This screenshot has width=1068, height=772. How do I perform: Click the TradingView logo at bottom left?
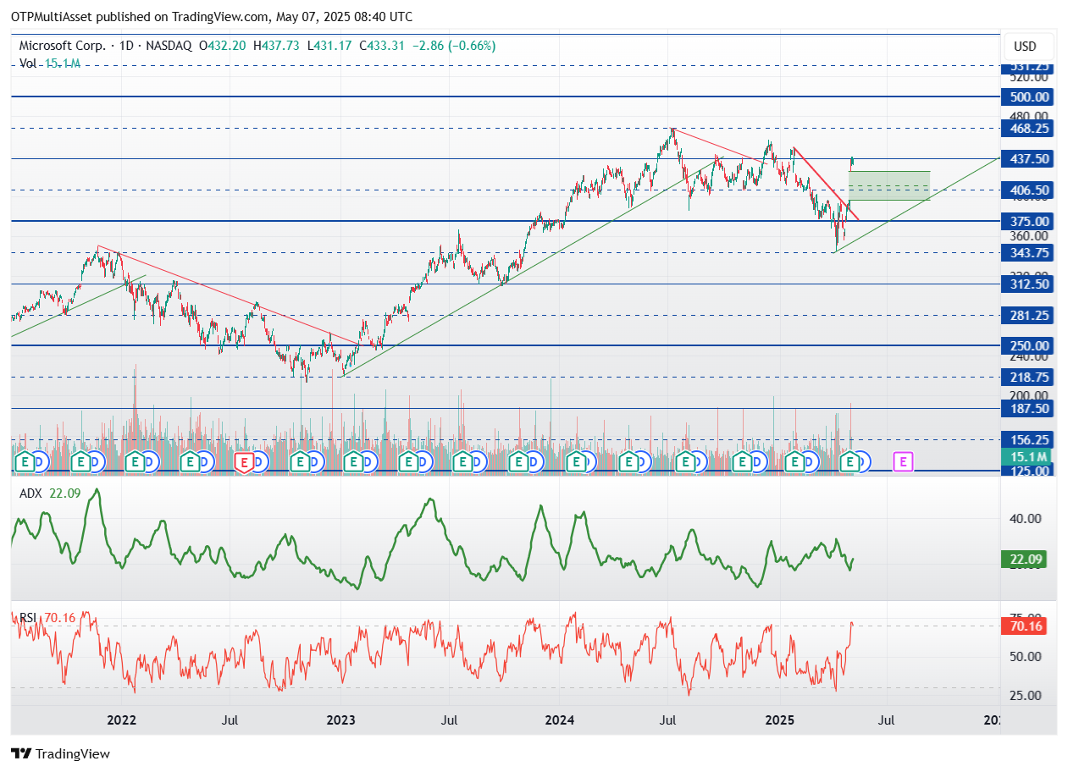(x=61, y=753)
